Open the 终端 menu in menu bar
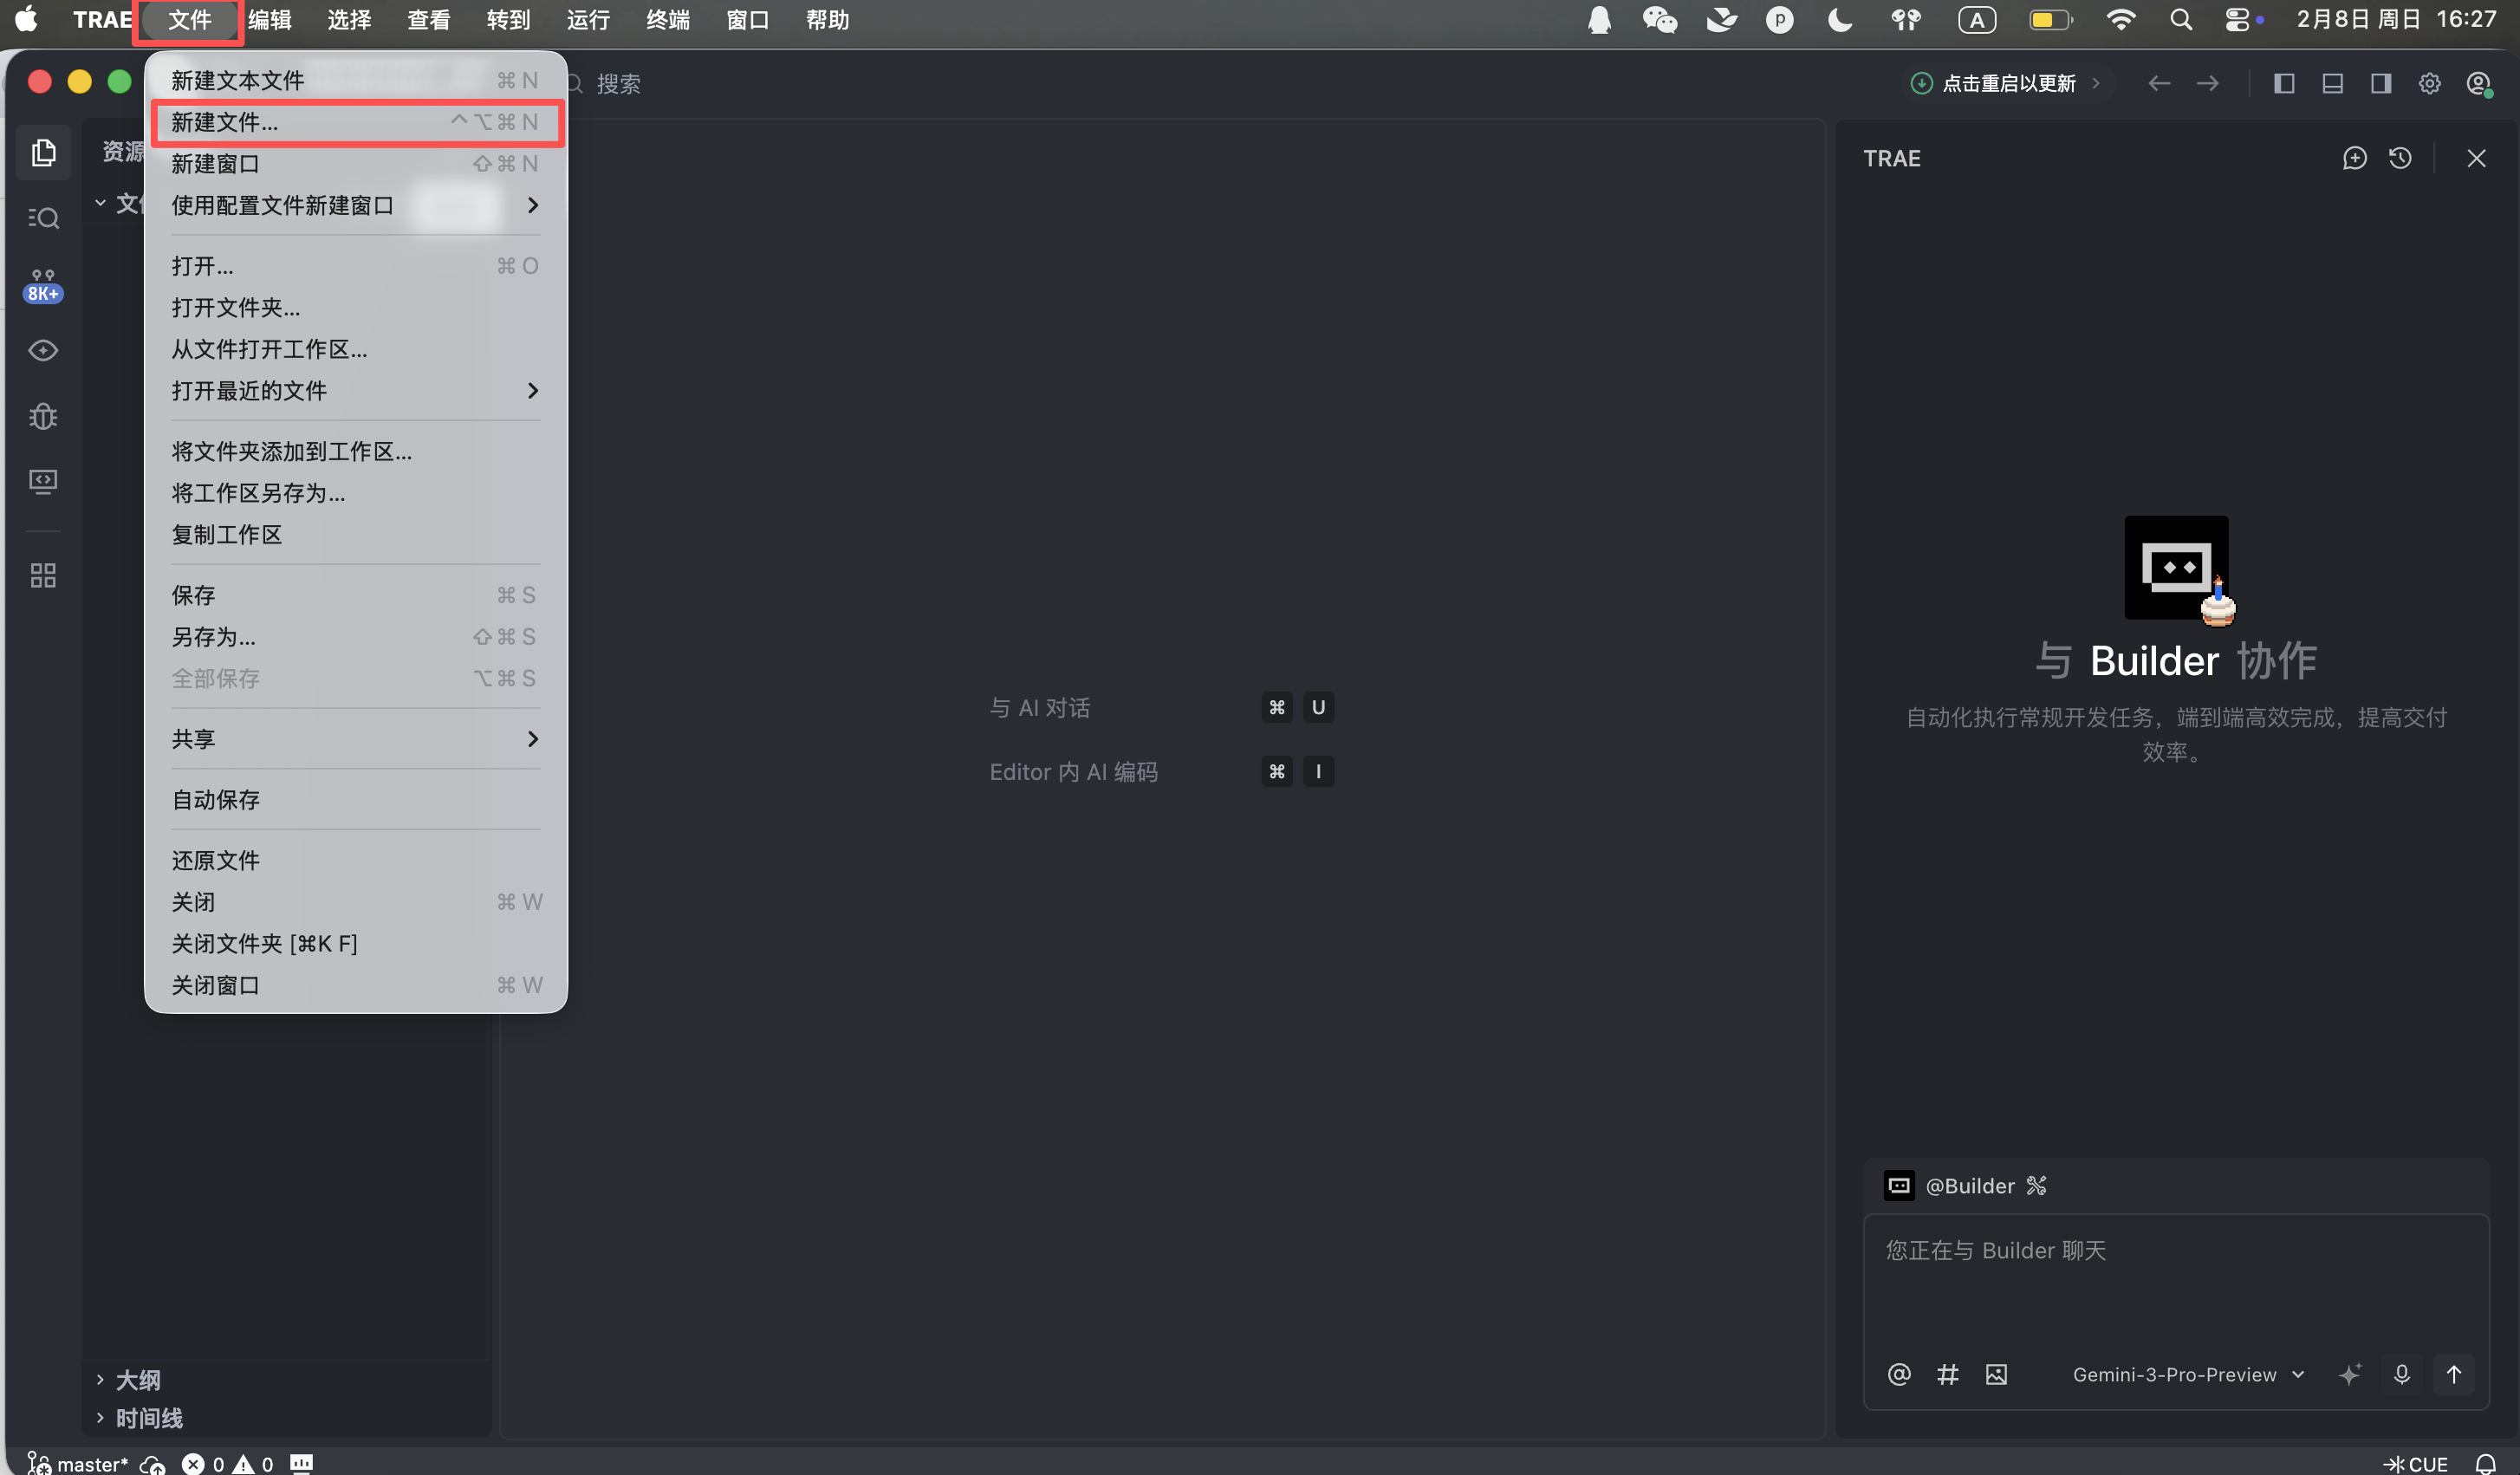 point(667,20)
